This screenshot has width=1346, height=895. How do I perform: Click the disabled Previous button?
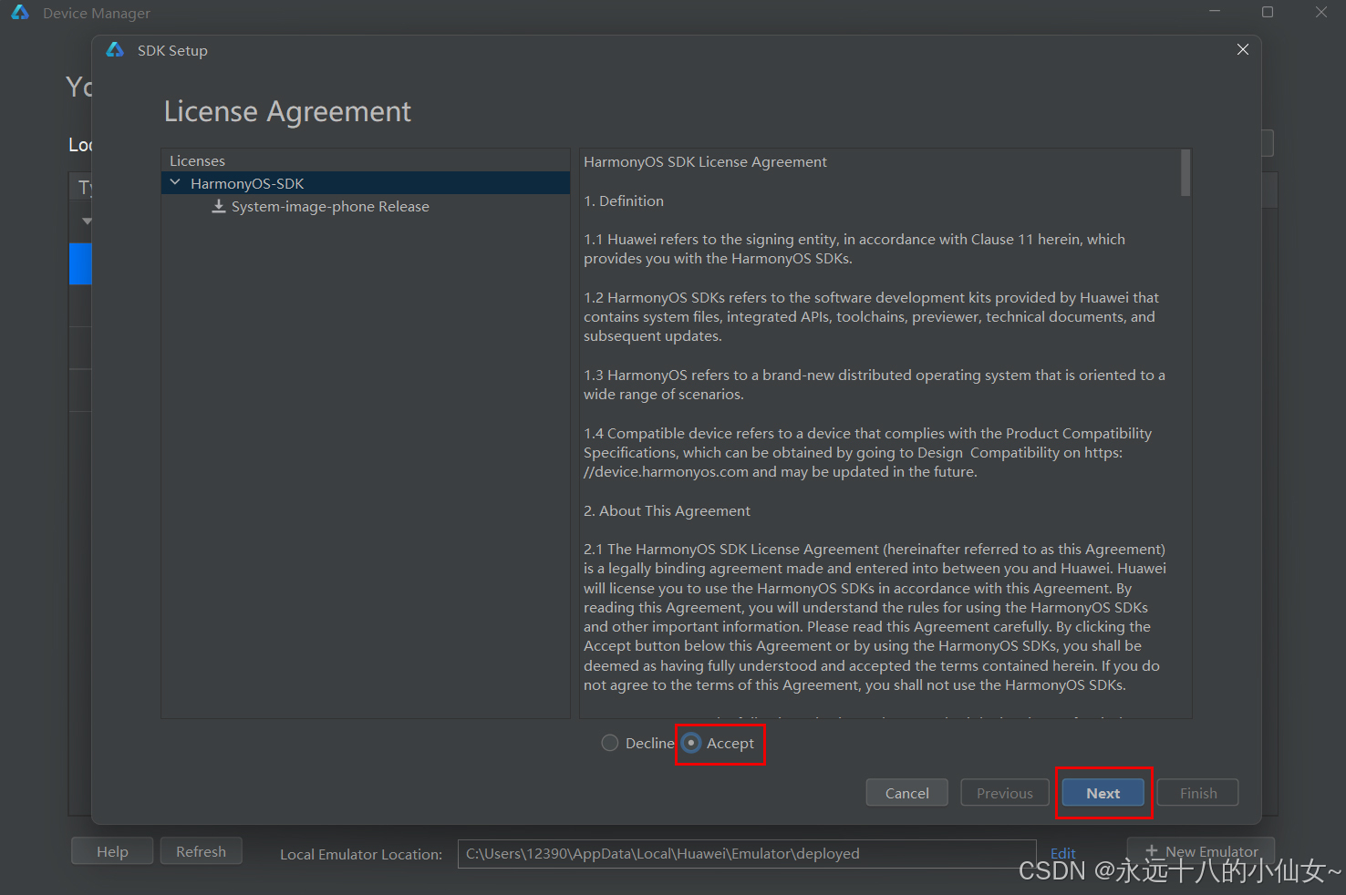point(1005,793)
